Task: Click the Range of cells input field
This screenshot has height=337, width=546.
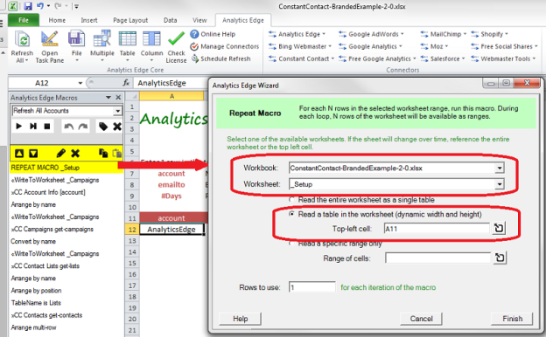Action: click(x=437, y=258)
